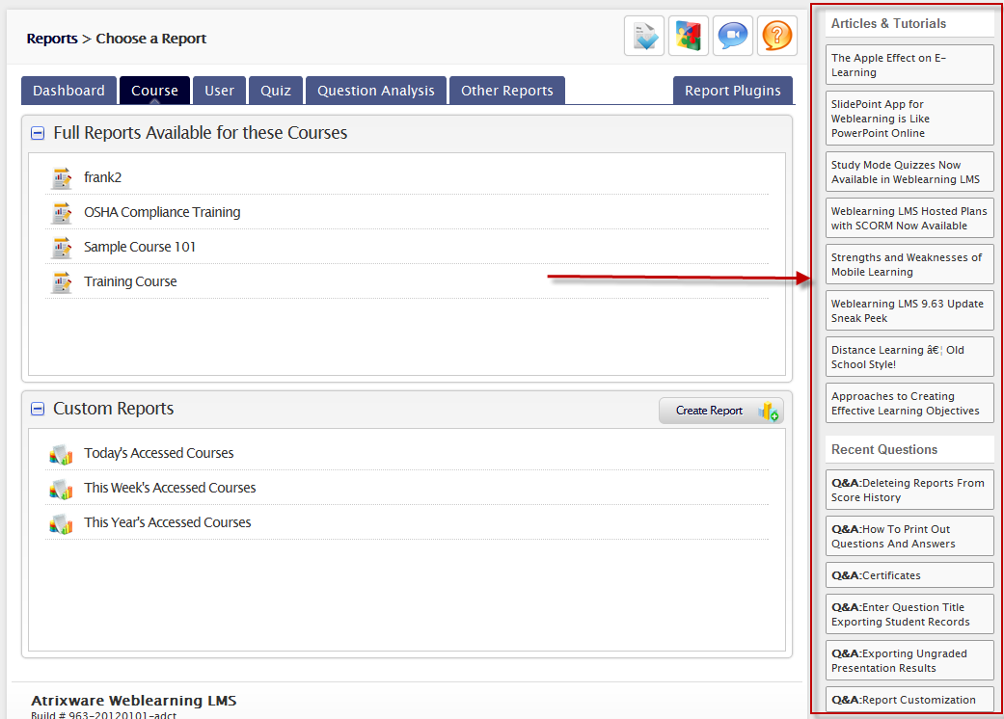Open Approaches to Creating Effective Learning Objectives
1004x719 pixels.
[909, 403]
